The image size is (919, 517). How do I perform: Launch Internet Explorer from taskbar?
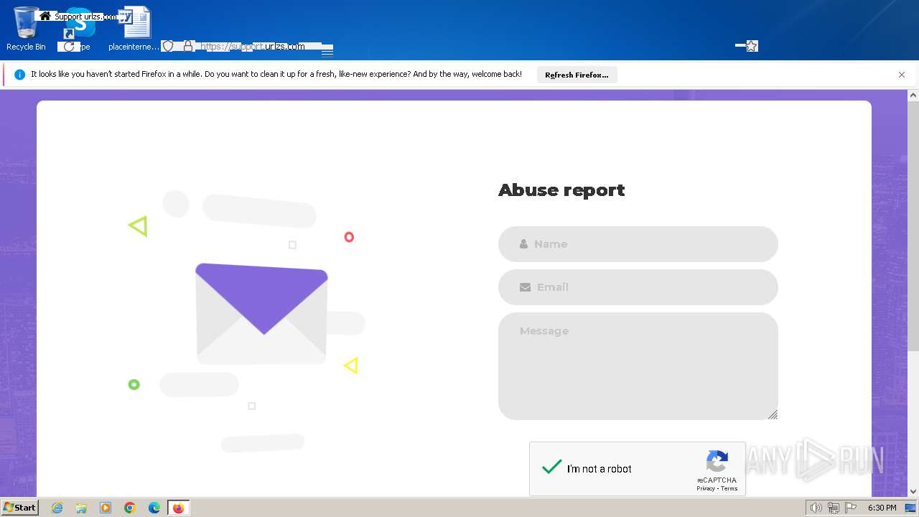[x=57, y=508]
